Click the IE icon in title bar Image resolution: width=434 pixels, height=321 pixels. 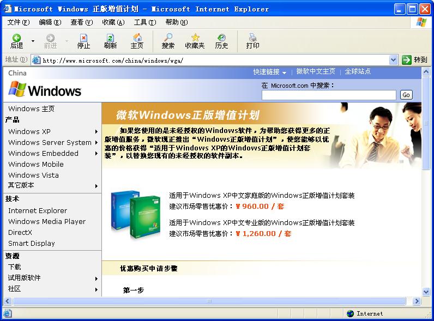[x=8, y=9]
